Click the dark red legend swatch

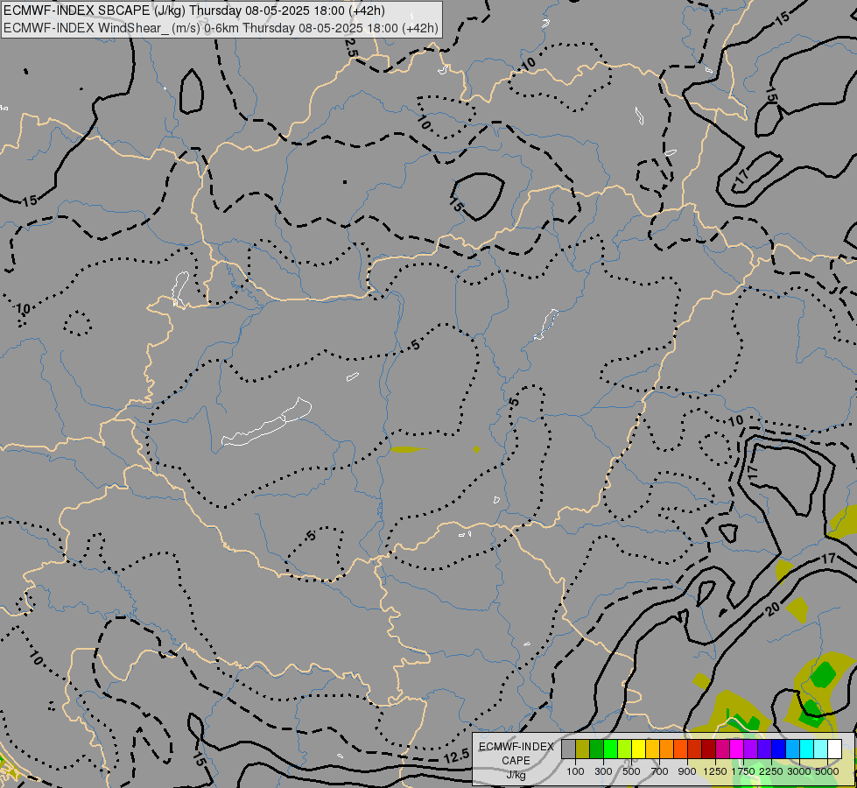point(709,749)
